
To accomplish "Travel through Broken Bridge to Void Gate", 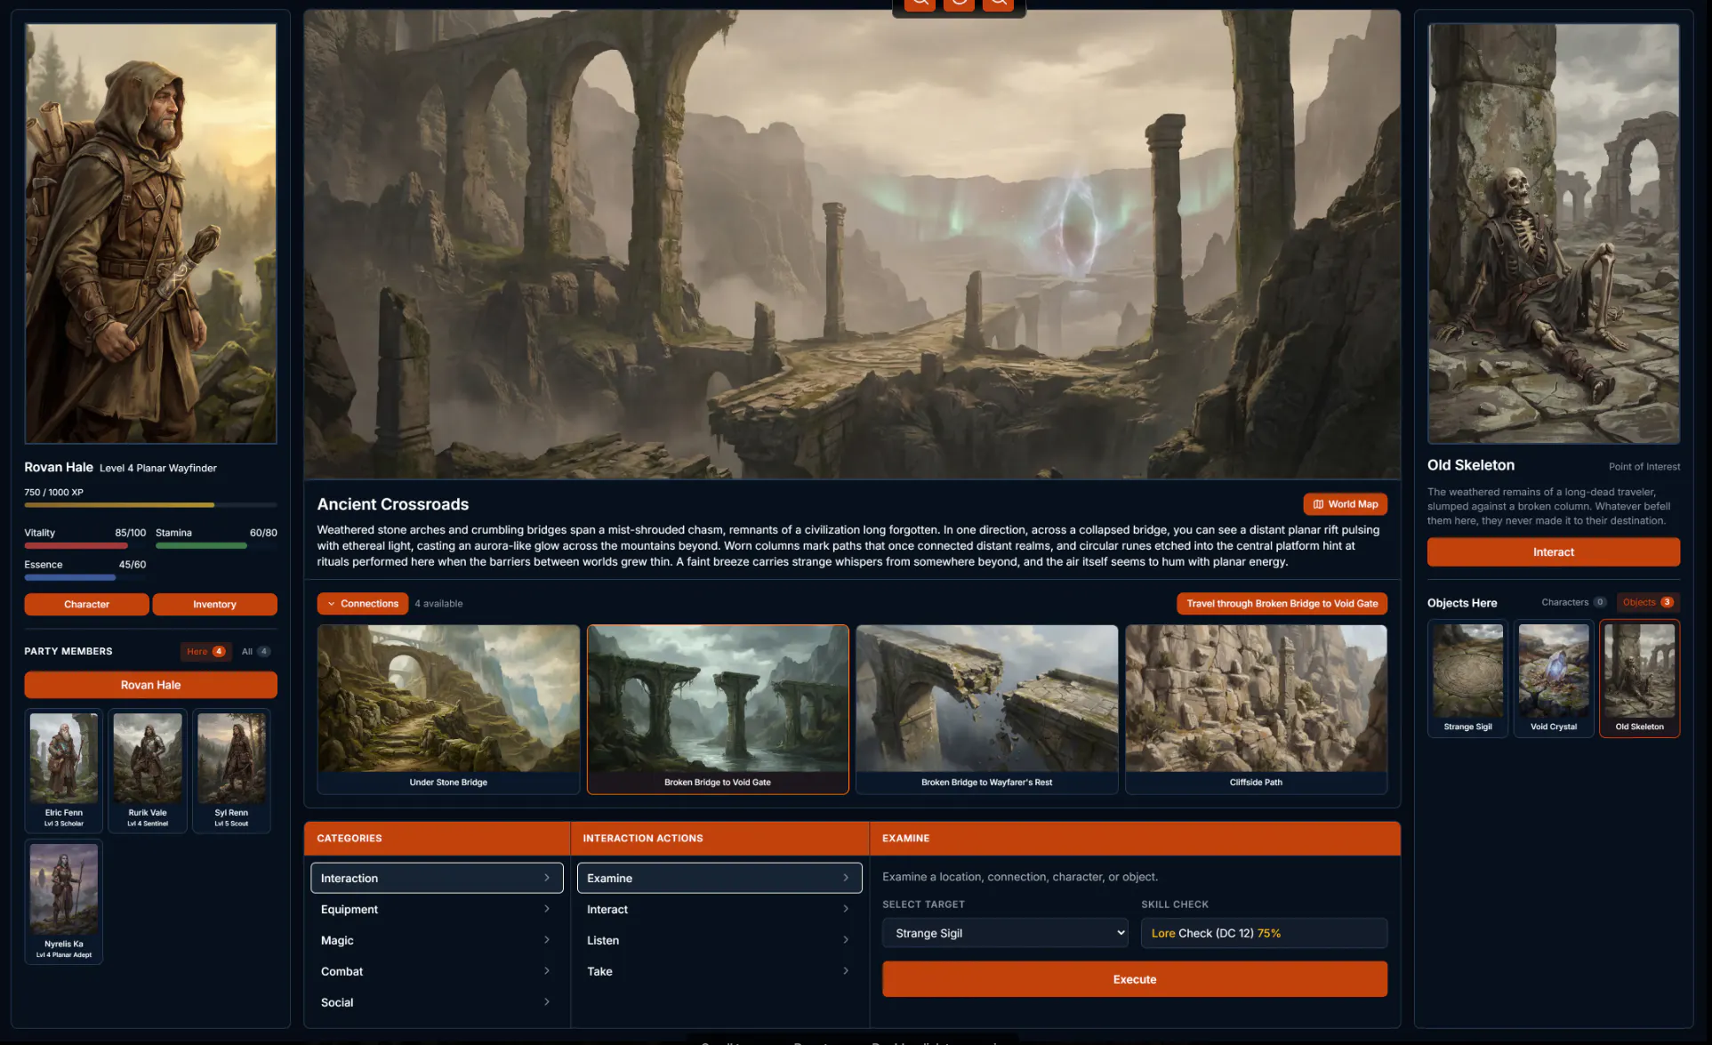I will pyautogui.click(x=1282, y=604).
